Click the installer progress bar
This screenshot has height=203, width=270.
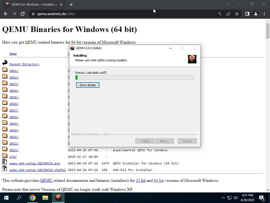[x=135, y=77]
